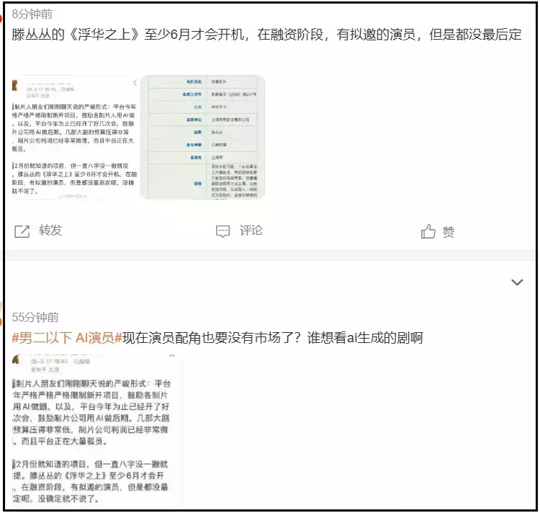The image size is (540, 513).
Task: Click avatar in first screenshot thumbnail
Action: tap(14, 85)
